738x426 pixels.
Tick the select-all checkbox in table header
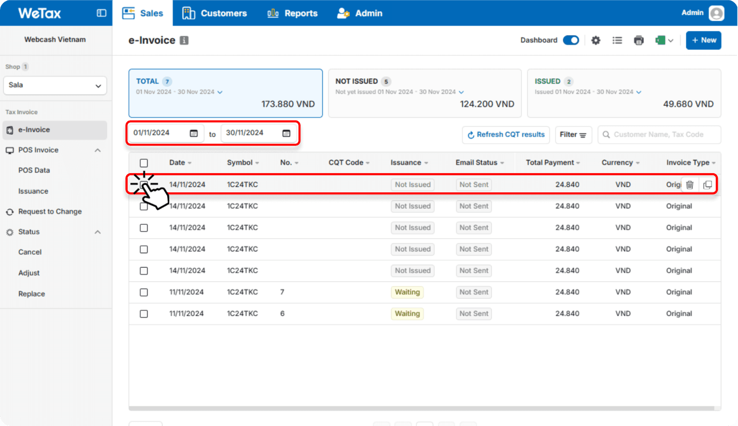pyautogui.click(x=144, y=163)
